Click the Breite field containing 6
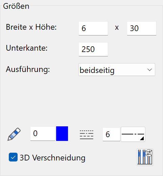This screenshot has width=163, height=176. point(93,28)
